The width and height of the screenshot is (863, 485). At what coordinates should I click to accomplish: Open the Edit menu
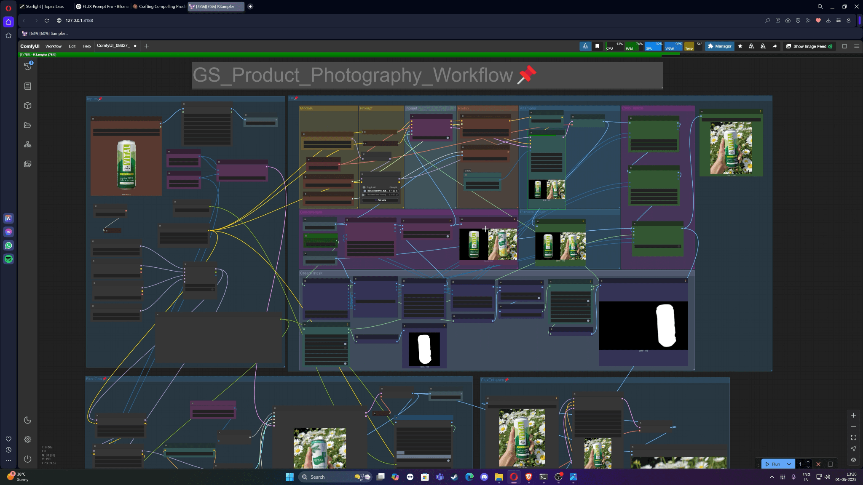(72, 46)
